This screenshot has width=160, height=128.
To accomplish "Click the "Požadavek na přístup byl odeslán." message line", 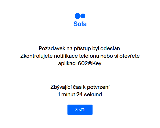I will (x=80, y=49).
